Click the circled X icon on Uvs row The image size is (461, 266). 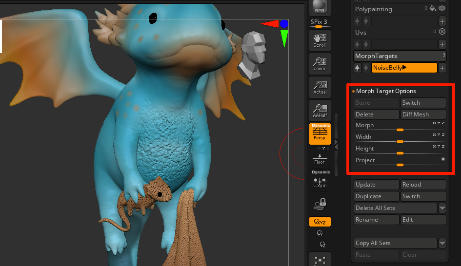click(x=442, y=32)
